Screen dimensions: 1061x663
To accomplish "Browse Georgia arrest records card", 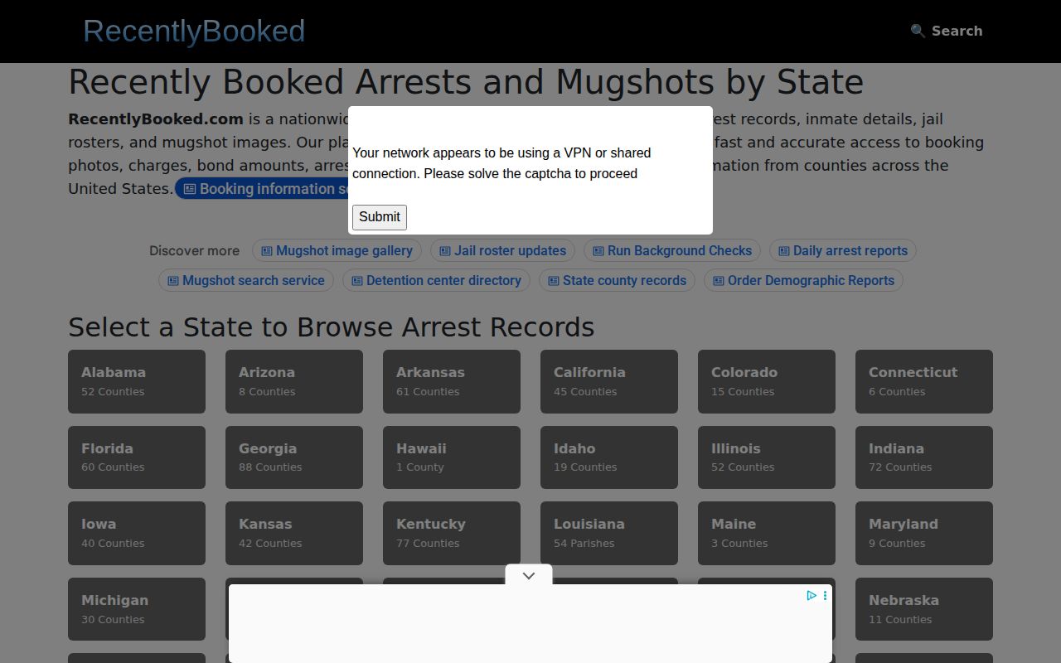I will (x=294, y=457).
